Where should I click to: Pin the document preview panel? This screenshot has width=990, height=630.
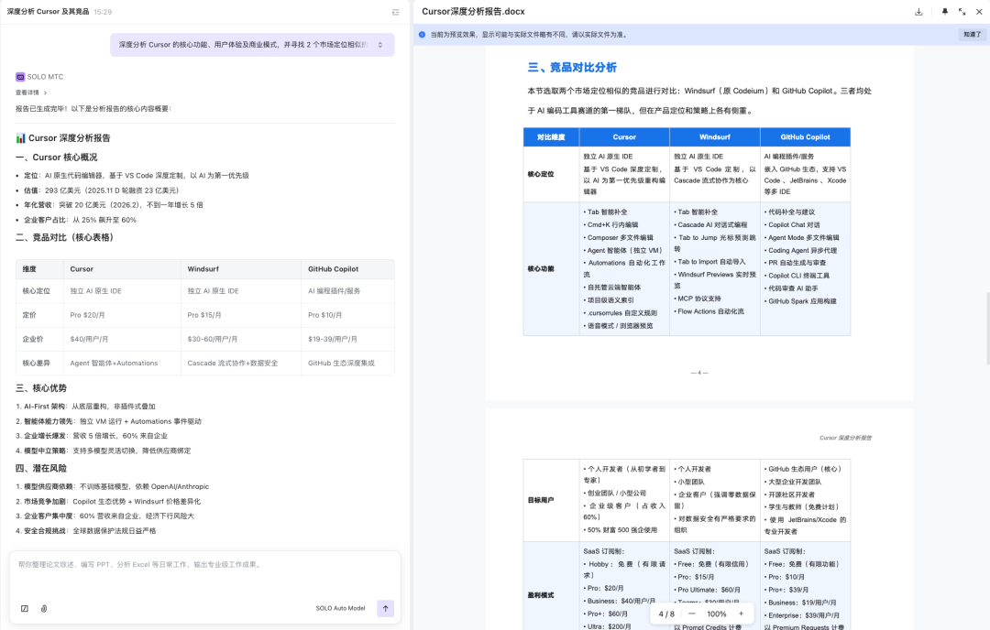(945, 12)
